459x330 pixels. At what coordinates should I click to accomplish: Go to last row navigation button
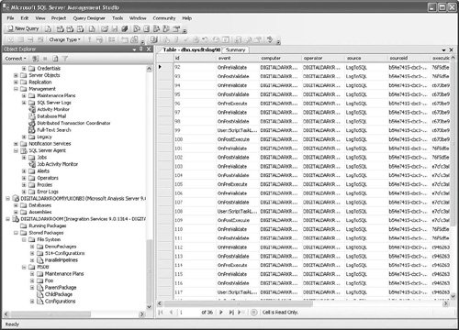[231, 313]
